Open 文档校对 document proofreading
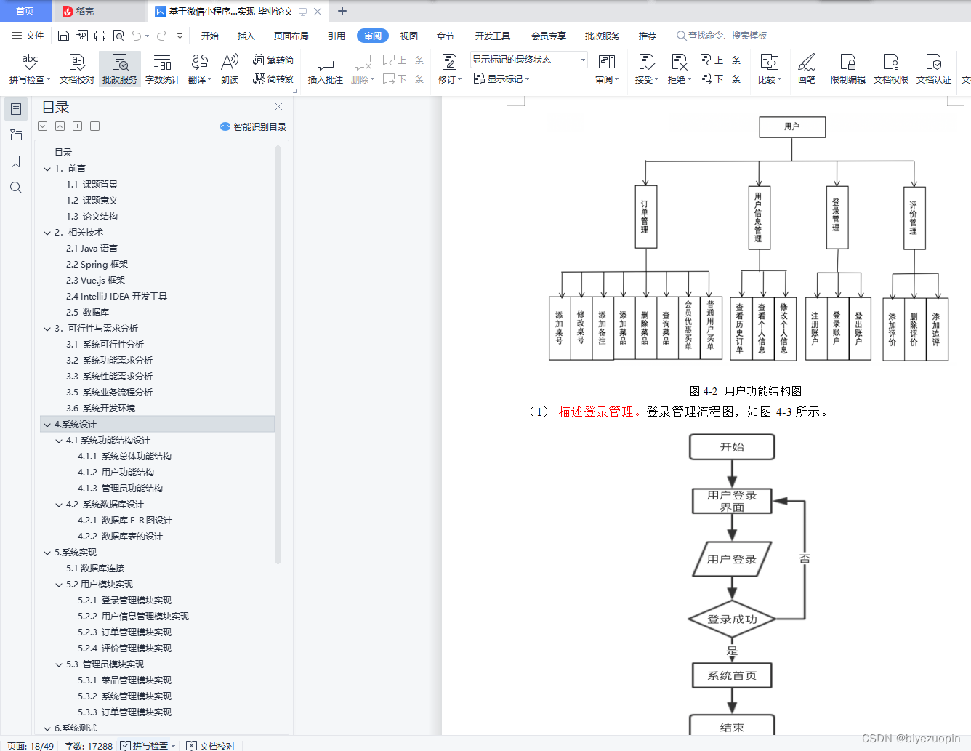 click(x=77, y=69)
